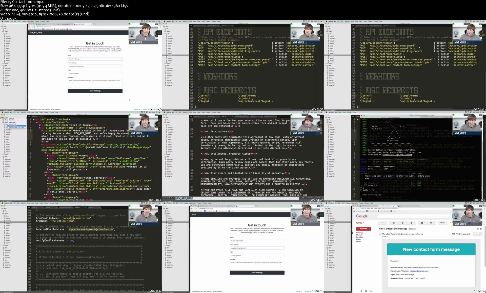Open Inbox (1) in the Gmail sidebar
Image resolution: width=486 pixels, height=293 pixels.
click(x=360, y=233)
